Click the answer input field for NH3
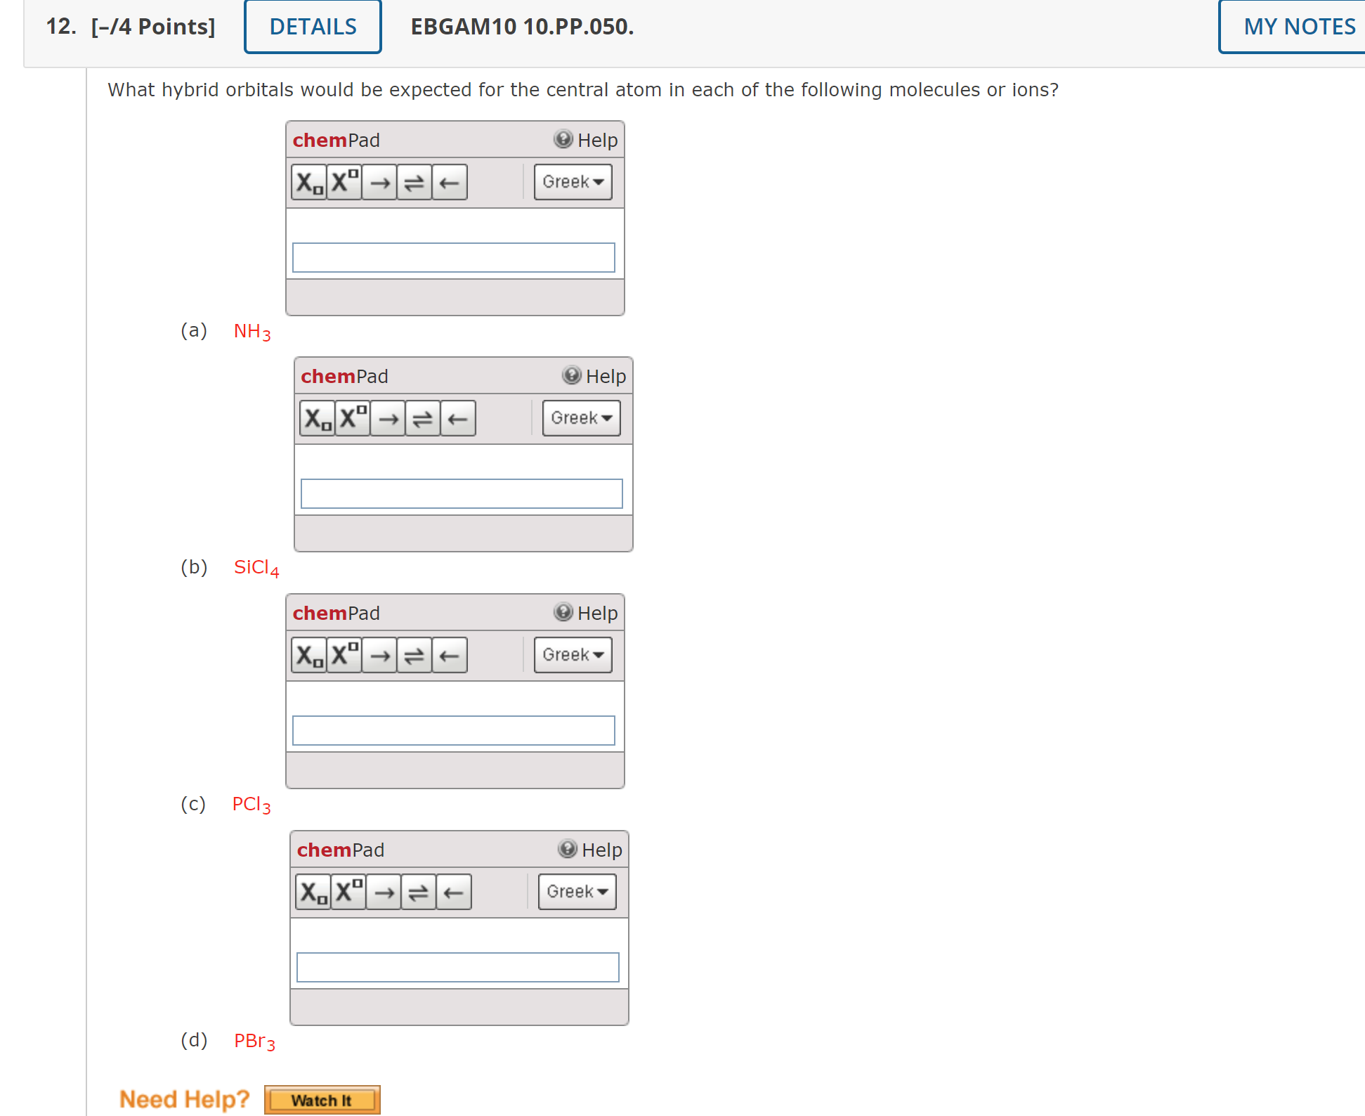1365x1116 pixels. point(453,257)
